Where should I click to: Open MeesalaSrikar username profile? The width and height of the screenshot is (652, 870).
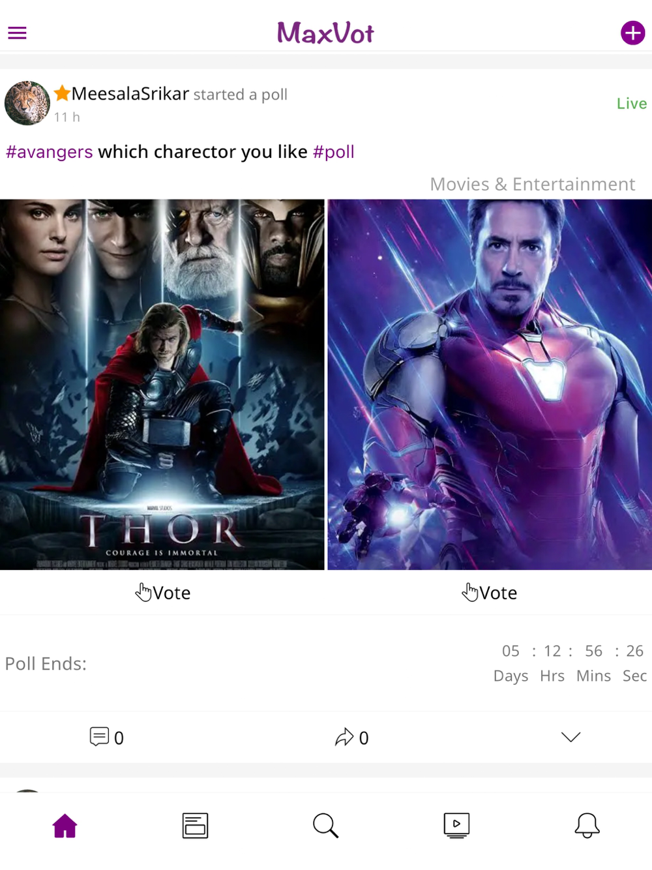[x=130, y=94]
